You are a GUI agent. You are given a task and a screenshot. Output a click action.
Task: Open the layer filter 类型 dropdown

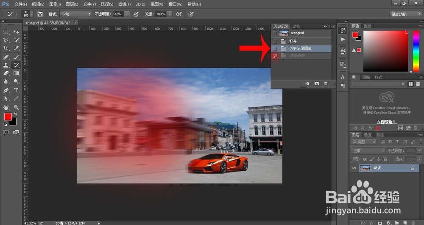click(x=364, y=142)
